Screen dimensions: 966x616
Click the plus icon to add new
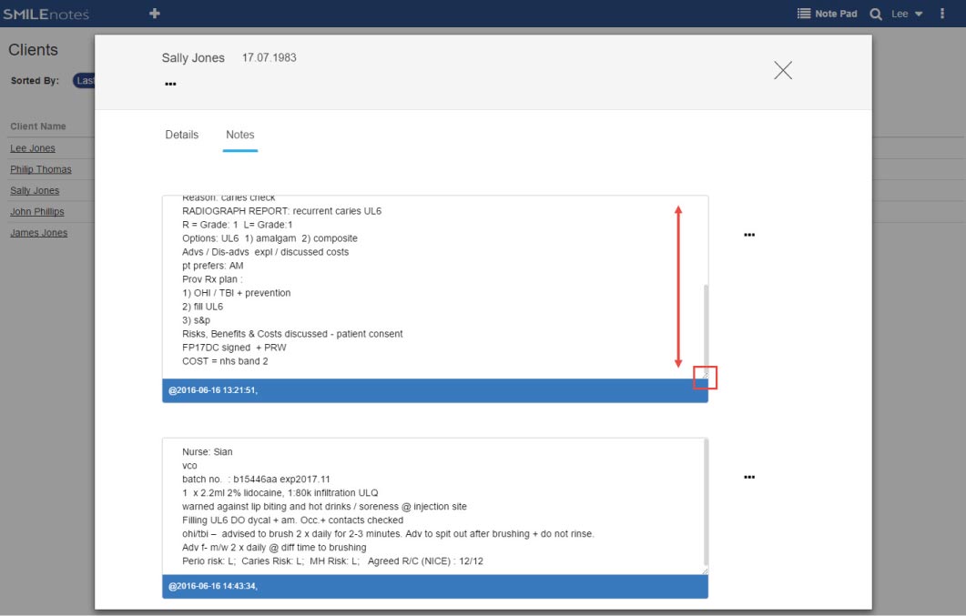(x=155, y=14)
